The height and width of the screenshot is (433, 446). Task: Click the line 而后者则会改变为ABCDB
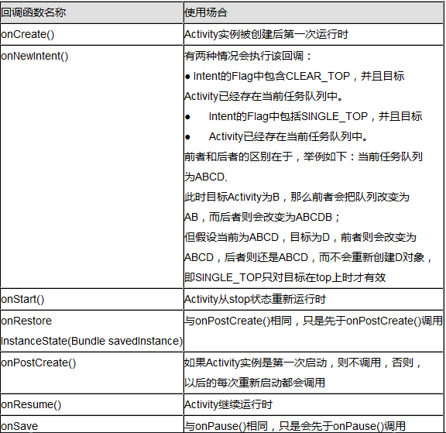[x=262, y=217]
